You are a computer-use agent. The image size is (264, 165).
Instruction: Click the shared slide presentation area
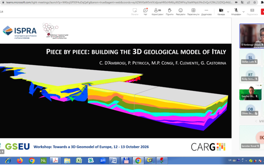[116, 86]
